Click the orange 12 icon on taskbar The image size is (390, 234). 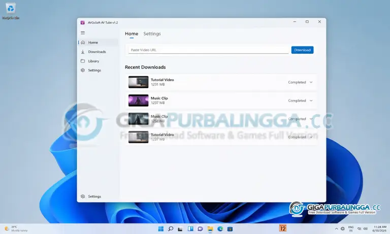[x=283, y=228]
